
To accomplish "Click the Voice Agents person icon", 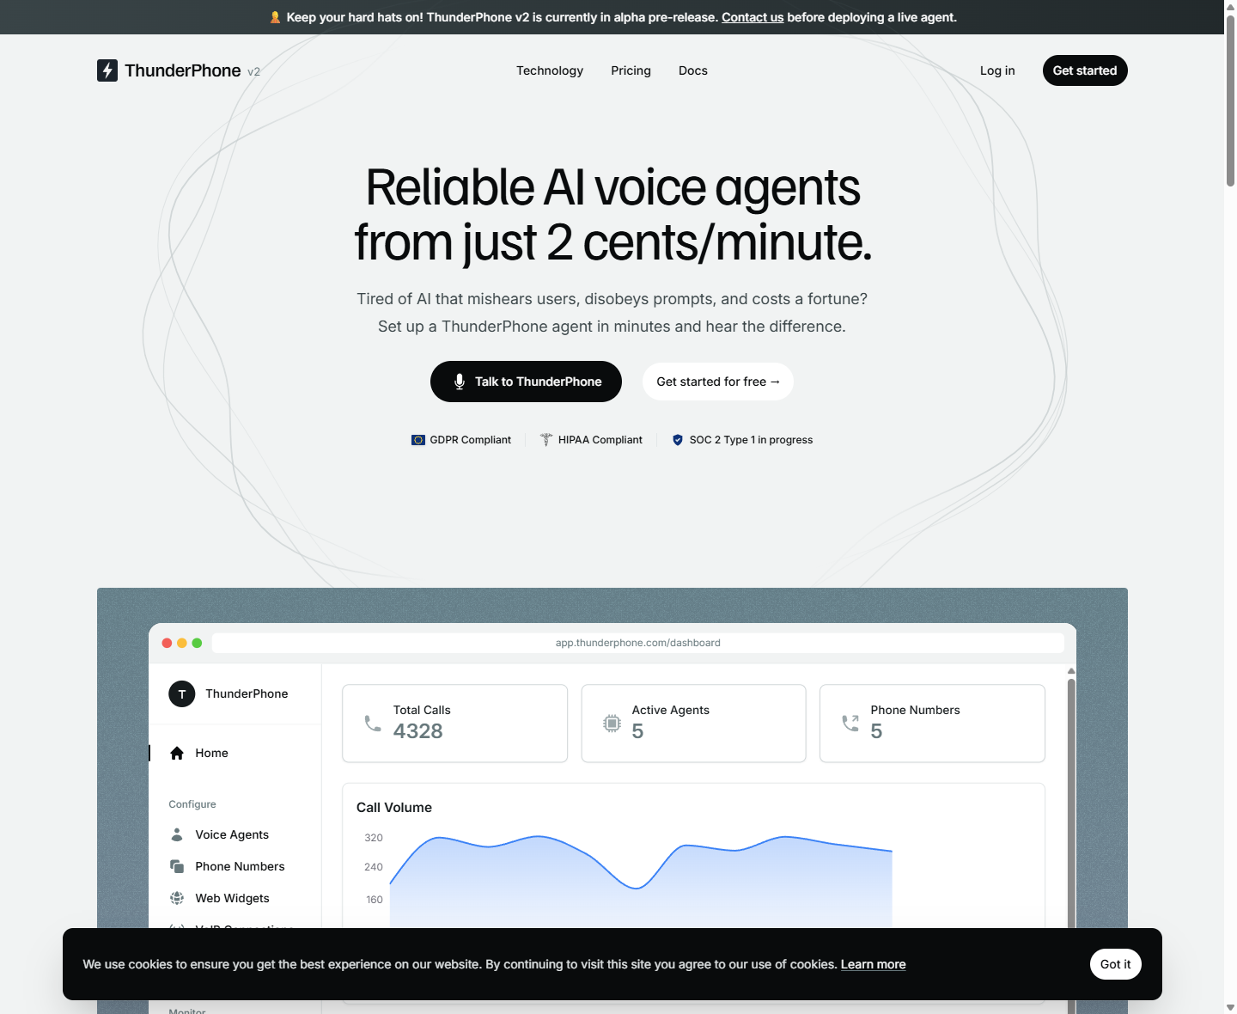I will [177, 834].
